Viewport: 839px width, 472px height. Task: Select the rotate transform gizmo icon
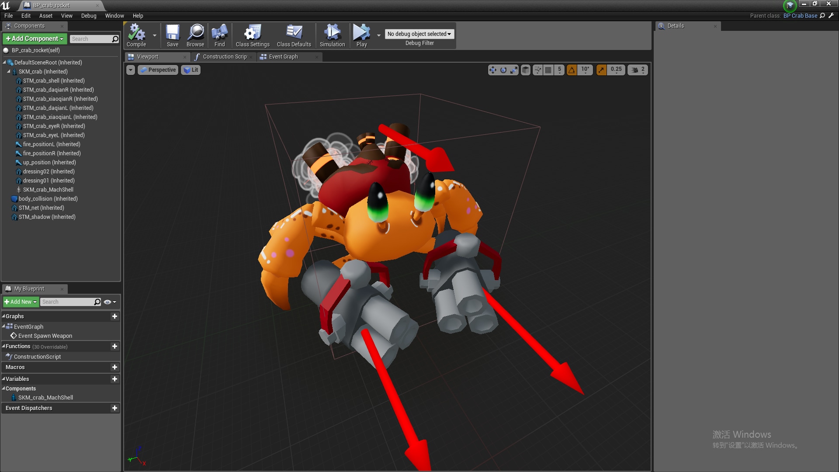point(503,70)
